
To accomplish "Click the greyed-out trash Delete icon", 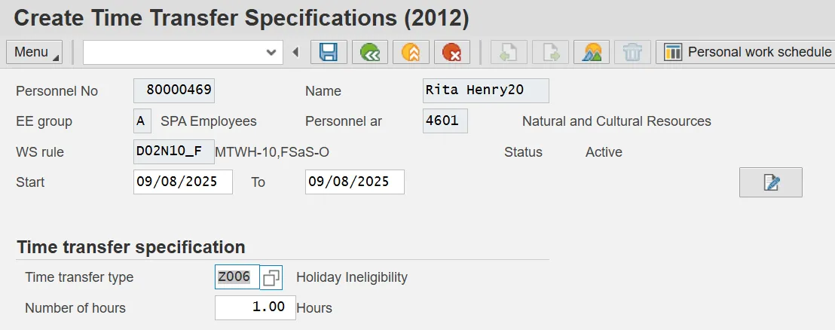I will [632, 52].
